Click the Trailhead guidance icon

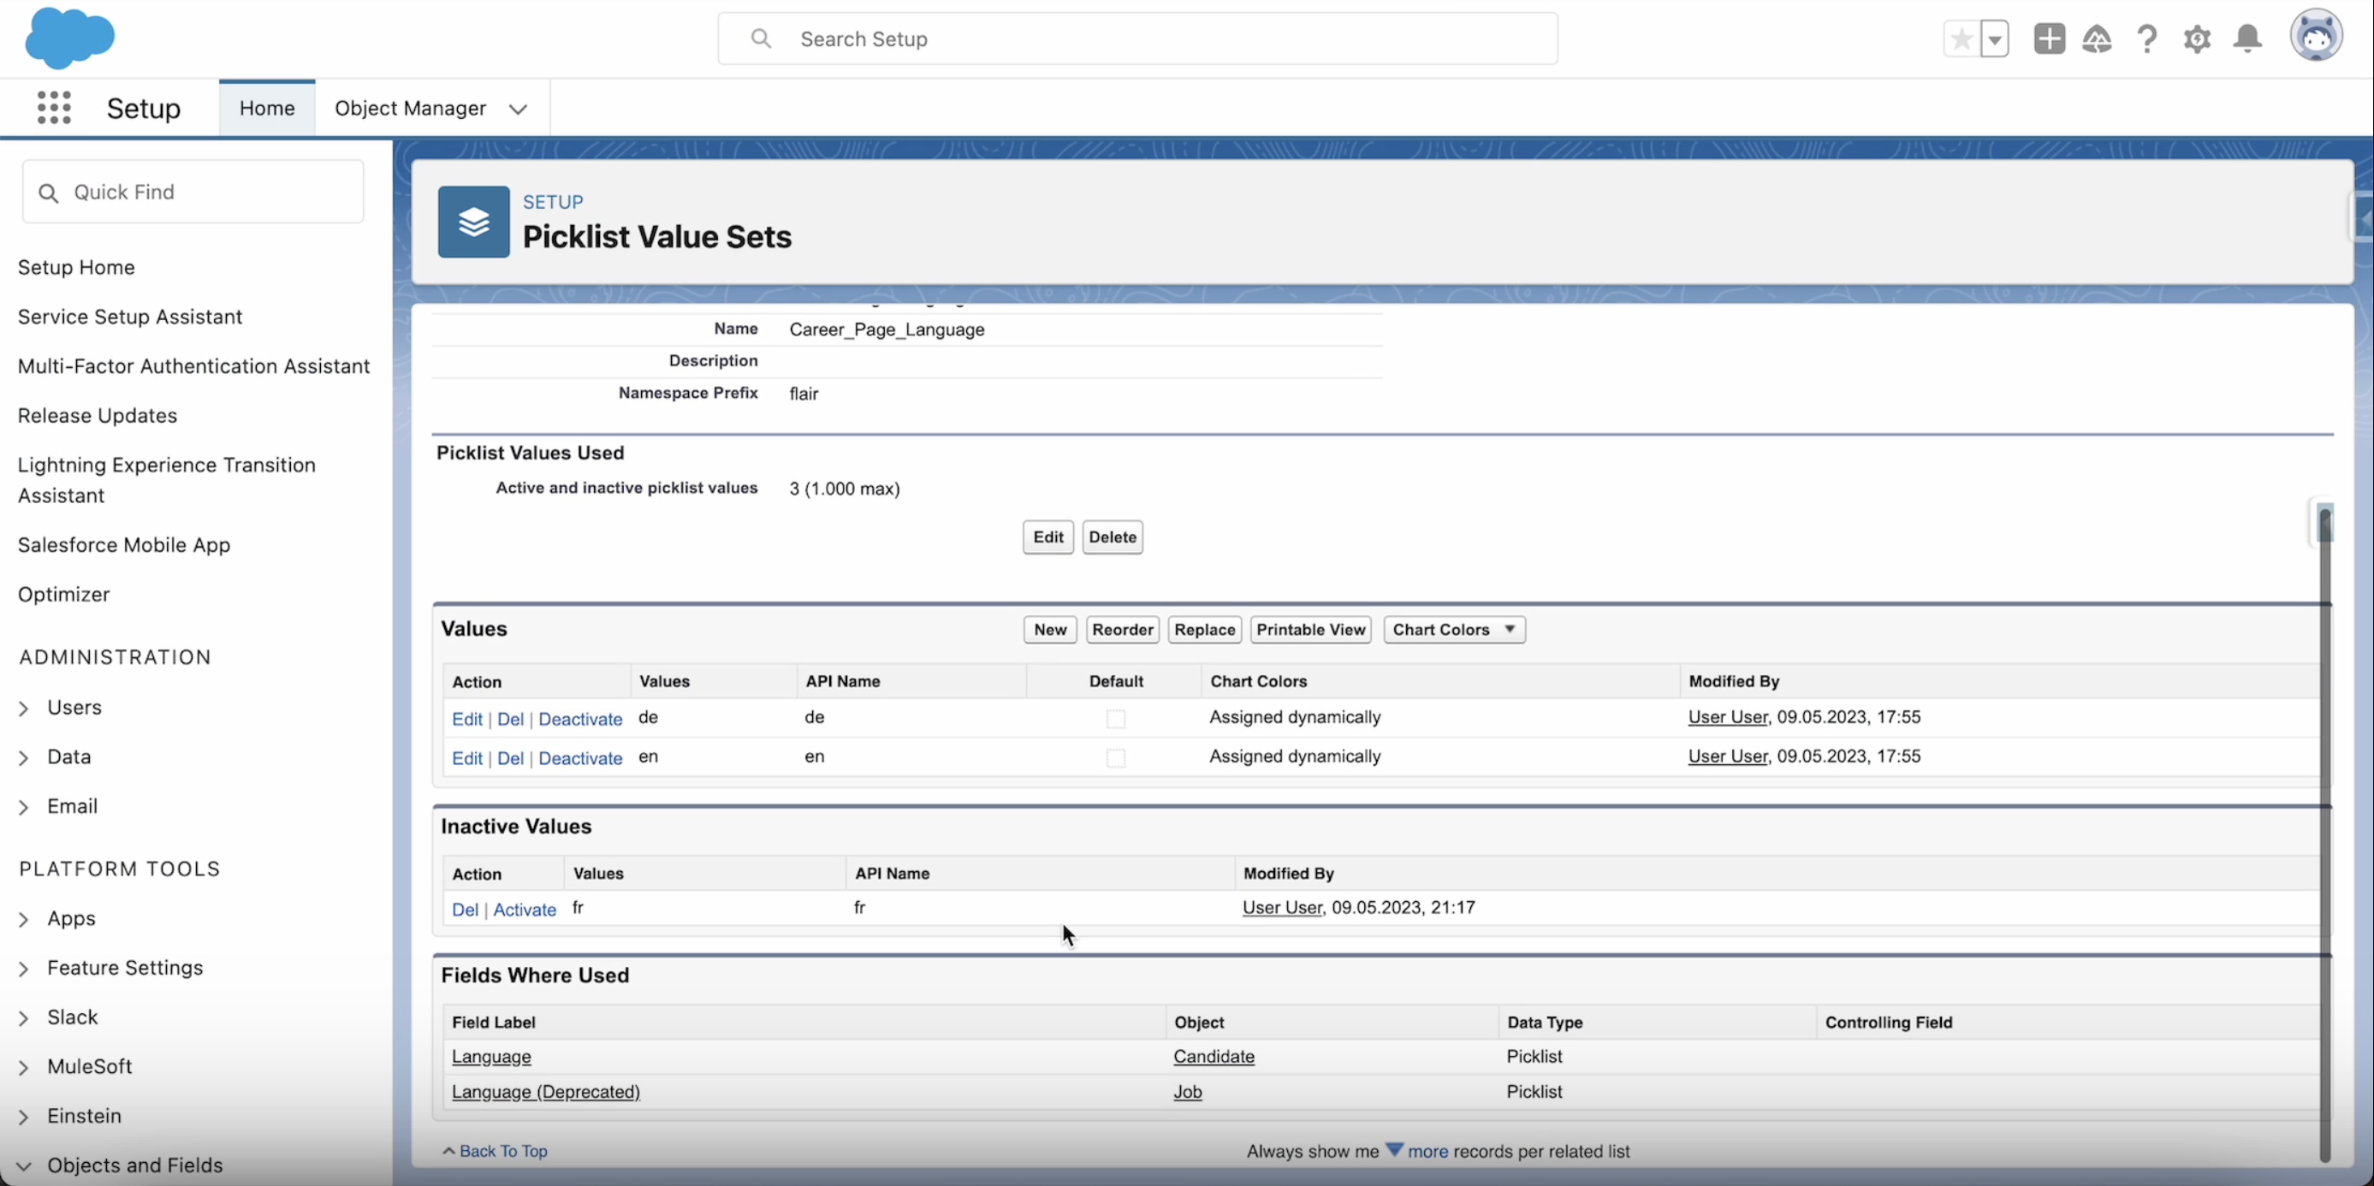tap(2097, 39)
